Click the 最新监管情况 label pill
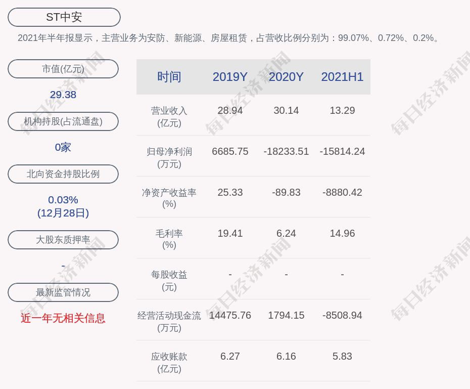The width and height of the screenshot is (470, 389). tap(63, 292)
